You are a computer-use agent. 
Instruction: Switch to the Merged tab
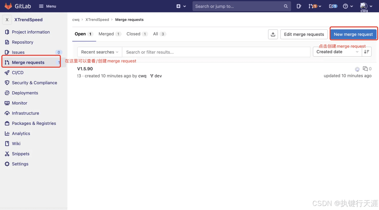110,34
